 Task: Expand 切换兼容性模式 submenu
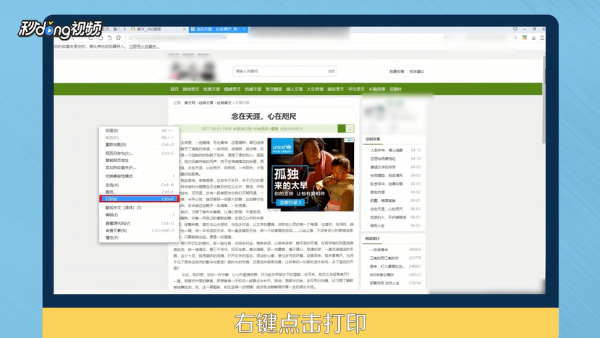pyautogui.click(x=139, y=176)
